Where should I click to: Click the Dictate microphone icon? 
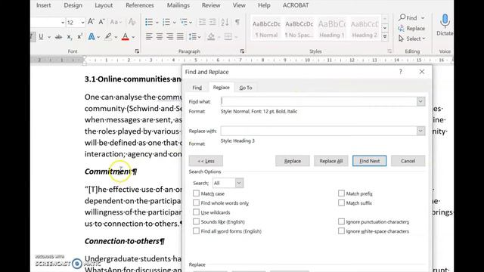[x=445, y=21]
